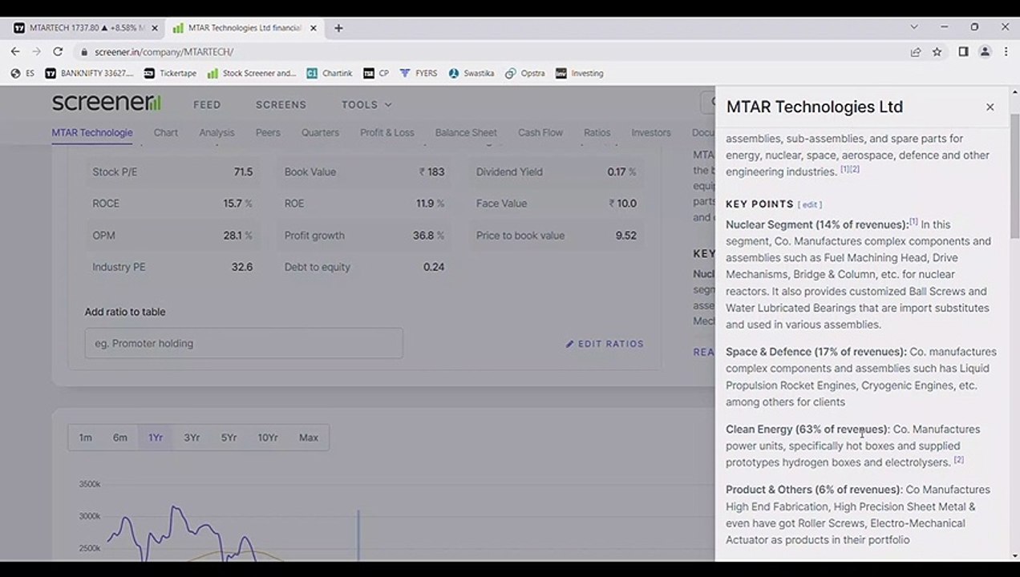The width and height of the screenshot is (1020, 577).
Task: Select the 10Yr chart range
Action: pos(267,438)
